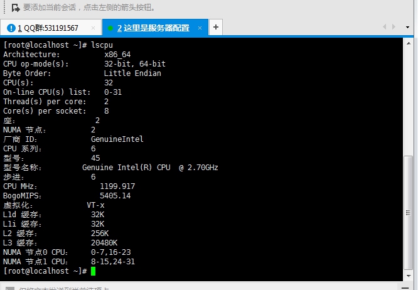Click the add current session arrow icon
Image resolution: width=418 pixels, height=290 pixels.
(16, 8)
